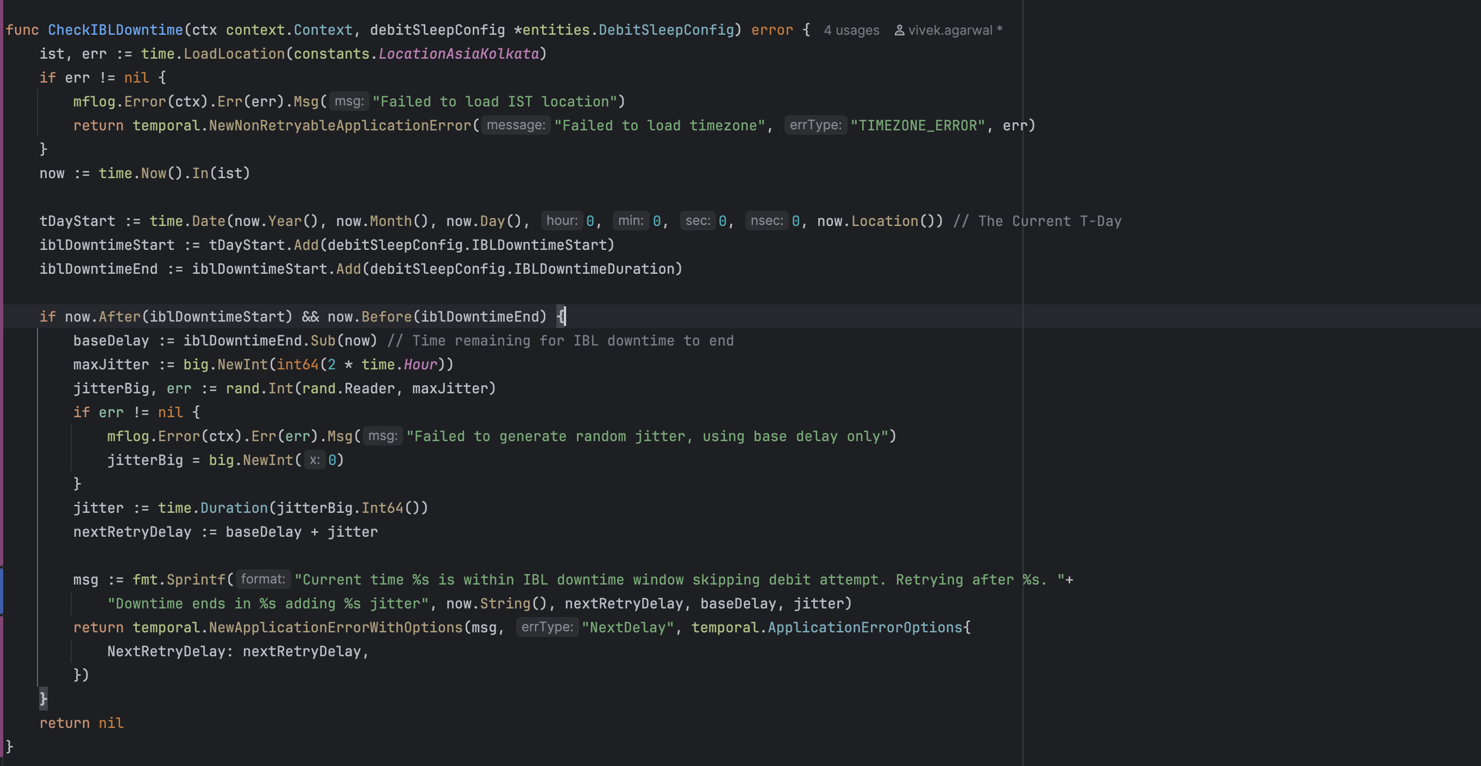Click the highlighted closing brace of the if block
The image size is (1481, 766).
[x=43, y=699]
